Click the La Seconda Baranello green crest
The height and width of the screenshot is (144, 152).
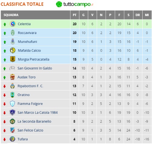(x=12, y=121)
